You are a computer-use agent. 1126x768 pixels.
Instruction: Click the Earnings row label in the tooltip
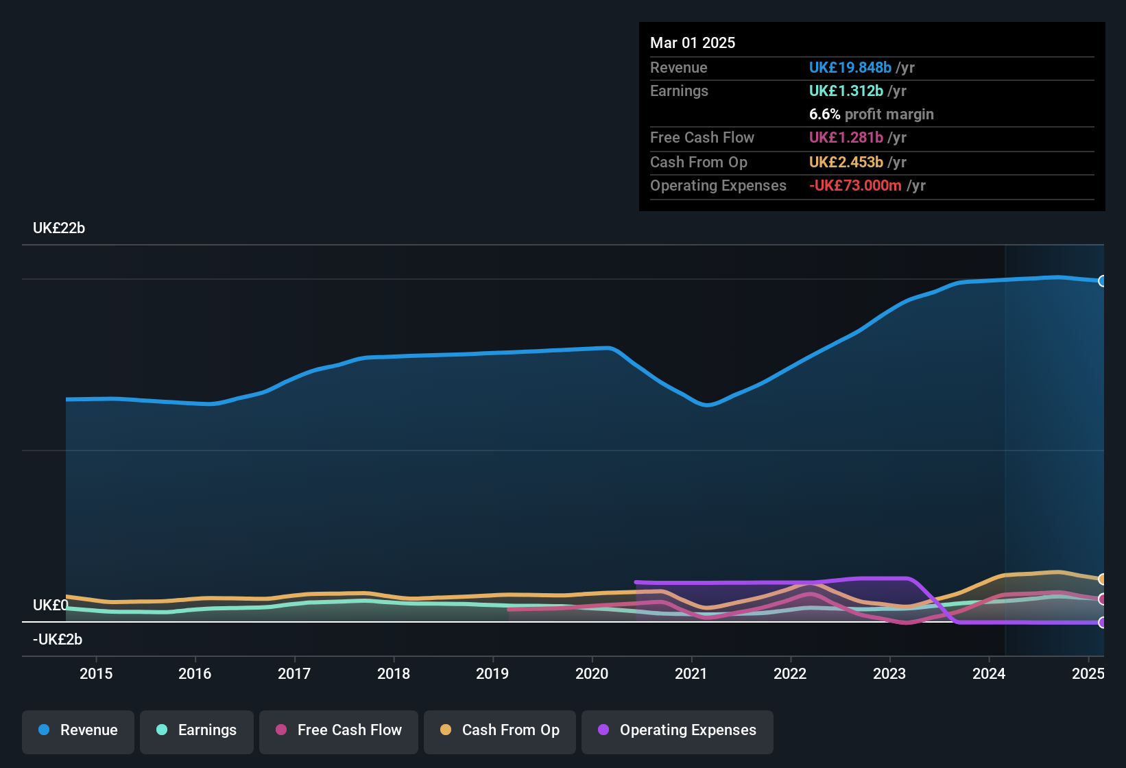point(679,91)
